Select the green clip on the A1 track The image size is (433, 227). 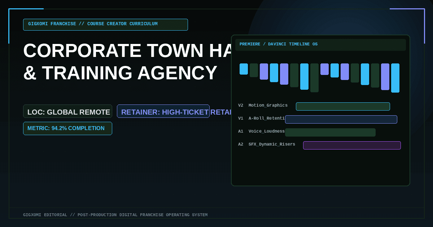click(330, 132)
